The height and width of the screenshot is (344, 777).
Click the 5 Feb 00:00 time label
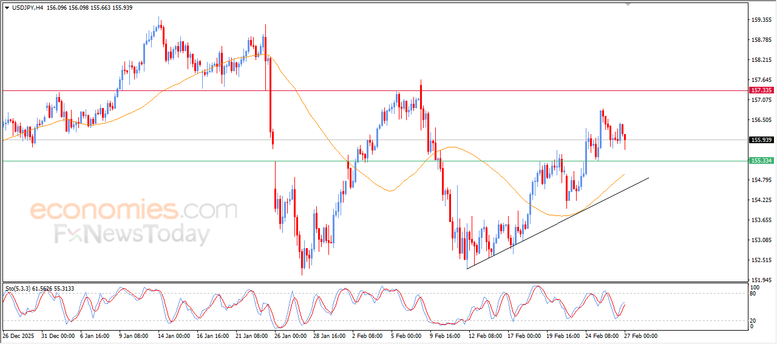click(406, 336)
